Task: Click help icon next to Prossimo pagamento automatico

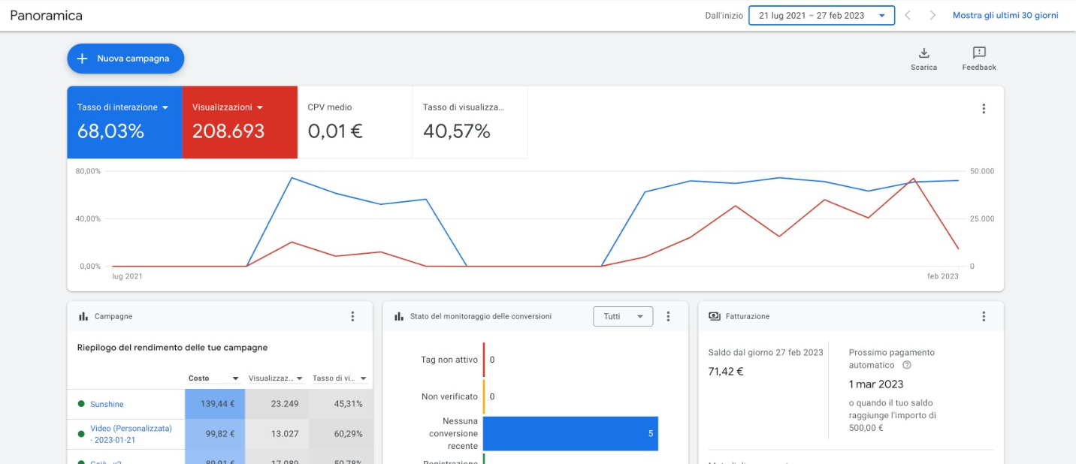Action: click(x=906, y=366)
